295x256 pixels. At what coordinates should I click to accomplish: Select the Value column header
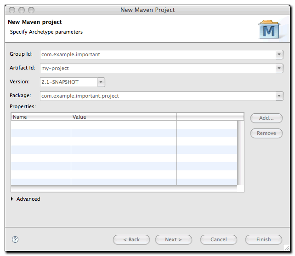124,117
